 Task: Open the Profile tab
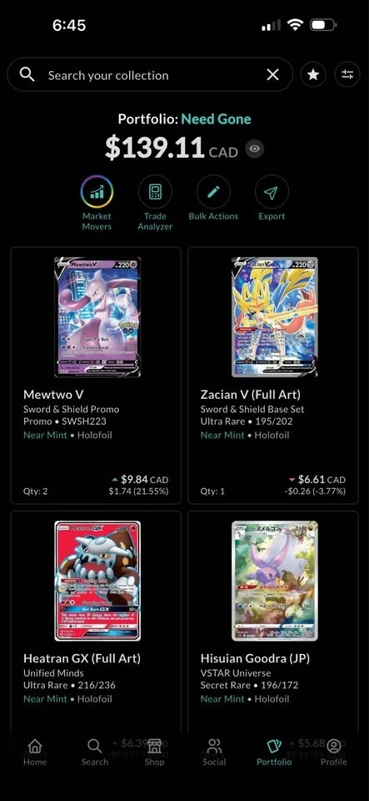(x=334, y=752)
